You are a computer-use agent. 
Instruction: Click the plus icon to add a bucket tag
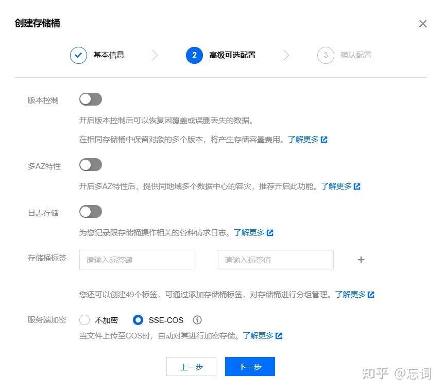coord(361,260)
